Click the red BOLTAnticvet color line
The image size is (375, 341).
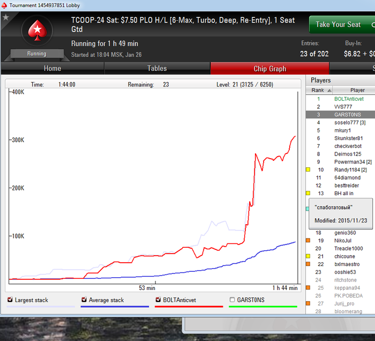(189, 307)
